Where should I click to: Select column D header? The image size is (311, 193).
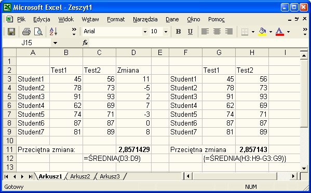(x=133, y=52)
